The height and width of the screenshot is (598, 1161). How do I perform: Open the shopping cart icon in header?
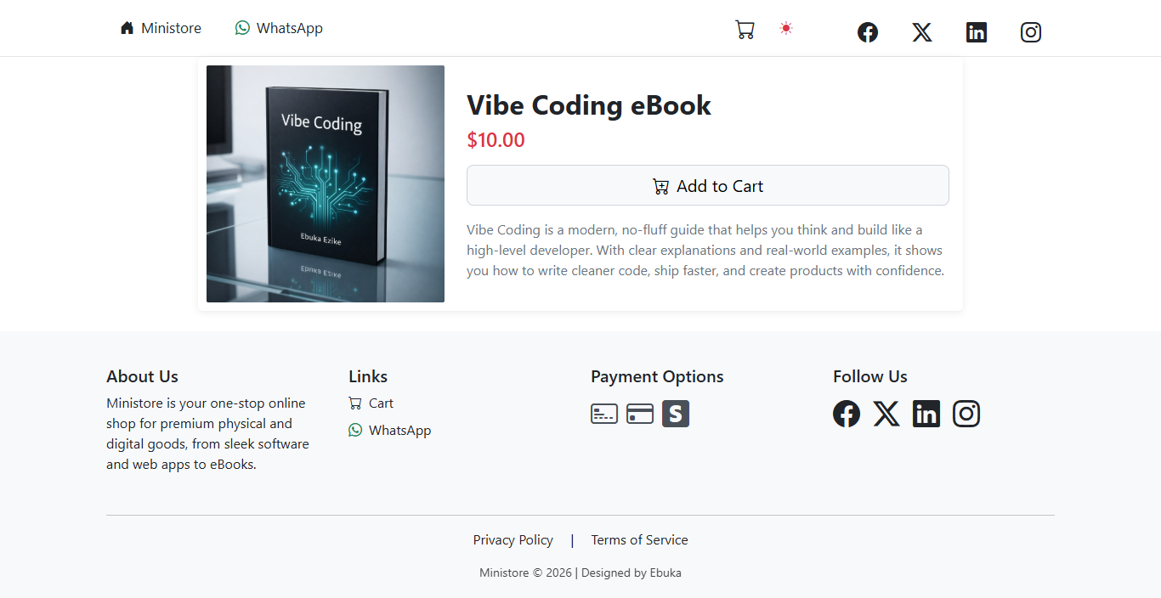pyautogui.click(x=745, y=30)
